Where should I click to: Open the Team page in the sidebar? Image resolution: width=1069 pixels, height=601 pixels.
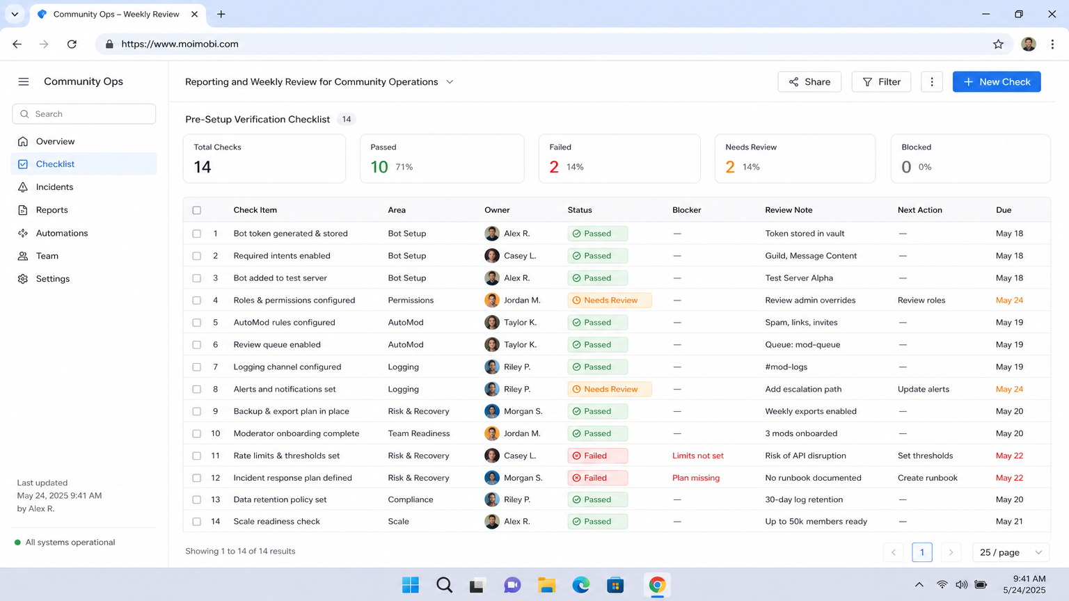[84, 256]
